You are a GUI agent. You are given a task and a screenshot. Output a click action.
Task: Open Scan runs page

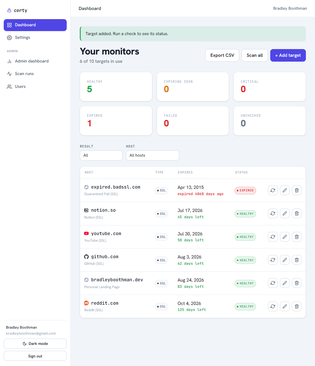coord(35,74)
